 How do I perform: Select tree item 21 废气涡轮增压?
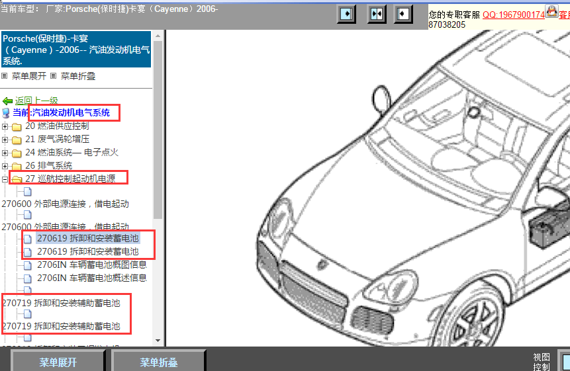(57, 139)
